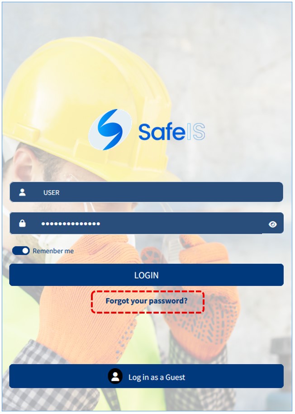Click the masked password dots
Image resolution: width=295 pixels, height=414 pixels.
coord(71,224)
